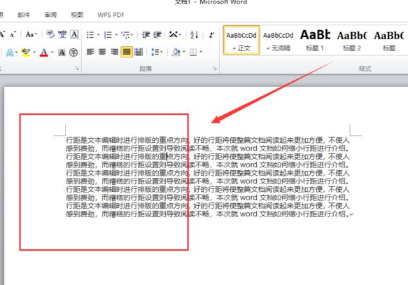
Task: Click the word 'word' in first paragraph line two
Action: tap(248, 148)
